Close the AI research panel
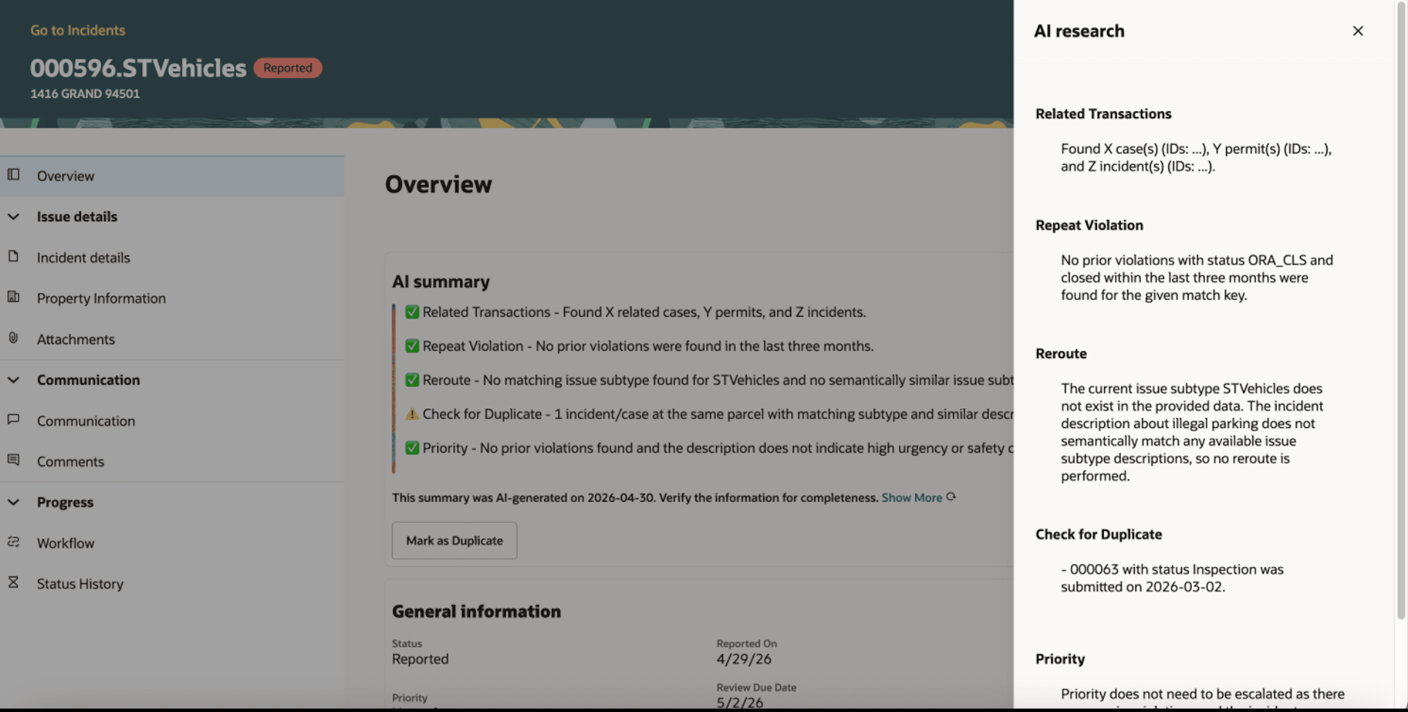 (1358, 31)
